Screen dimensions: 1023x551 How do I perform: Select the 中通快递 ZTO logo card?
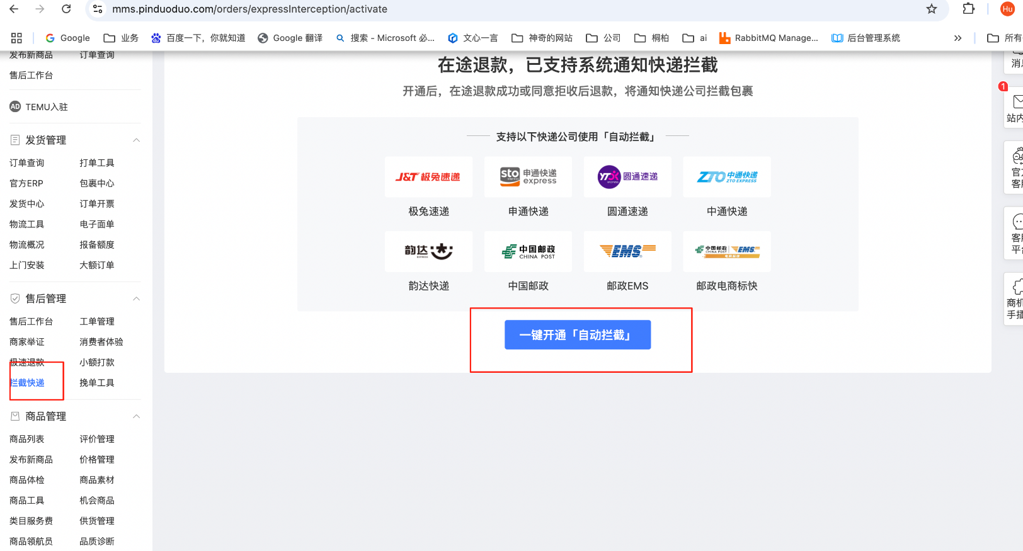[x=727, y=177]
